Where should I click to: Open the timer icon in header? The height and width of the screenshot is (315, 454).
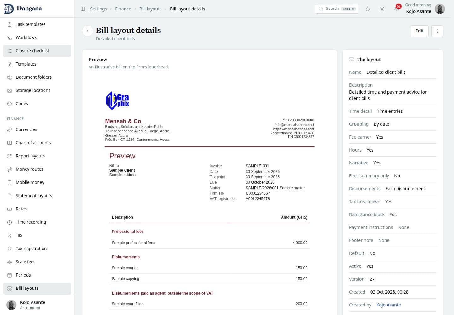point(368,9)
